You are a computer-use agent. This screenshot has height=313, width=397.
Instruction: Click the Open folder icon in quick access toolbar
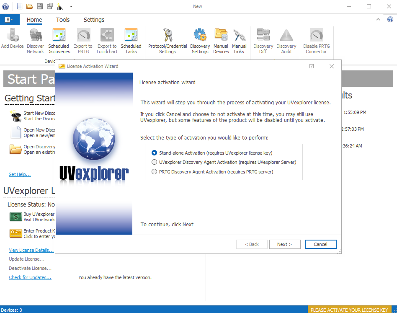[x=30, y=6]
